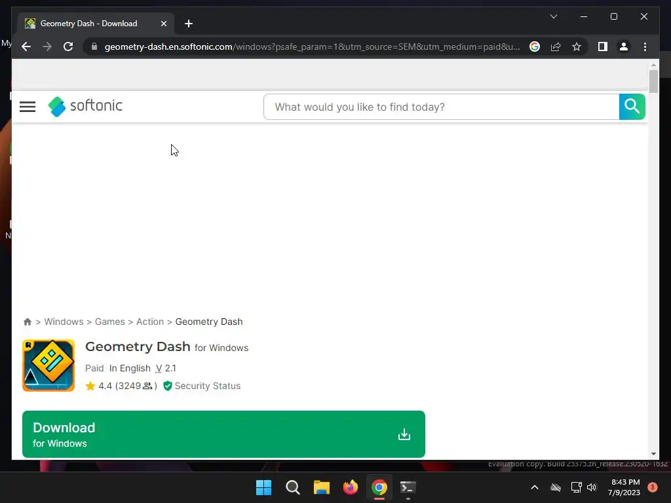Viewport: 671px width, 503px height.
Task: Expand the system tray hidden icons chevron
Action: (x=535, y=487)
